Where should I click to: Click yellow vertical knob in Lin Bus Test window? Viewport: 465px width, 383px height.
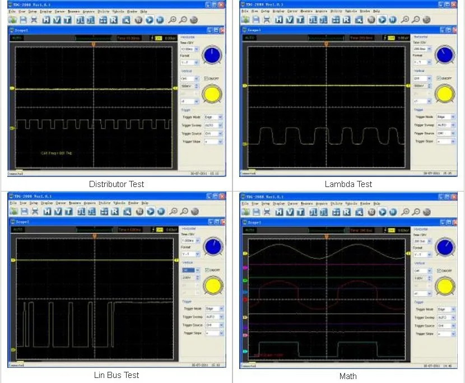pyautogui.click(x=213, y=286)
